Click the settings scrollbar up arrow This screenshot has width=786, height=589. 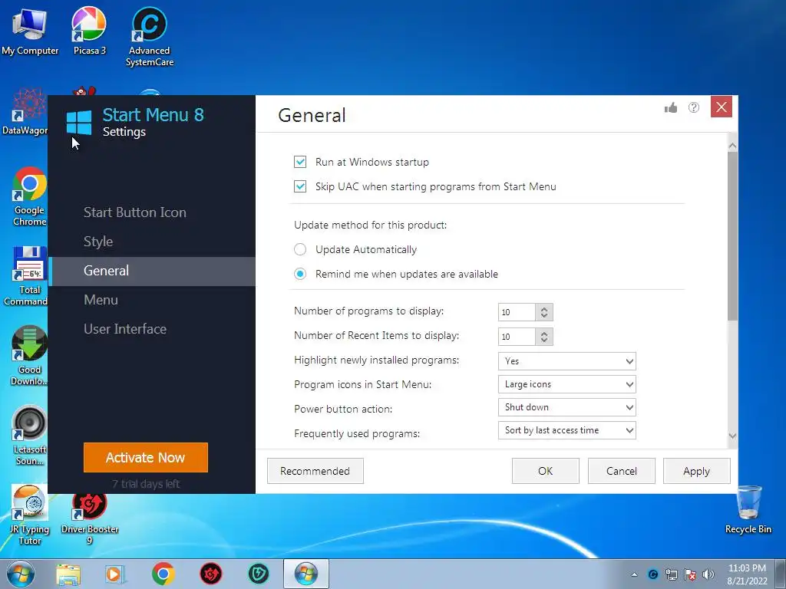pyautogui.click(x=732, y=146)
